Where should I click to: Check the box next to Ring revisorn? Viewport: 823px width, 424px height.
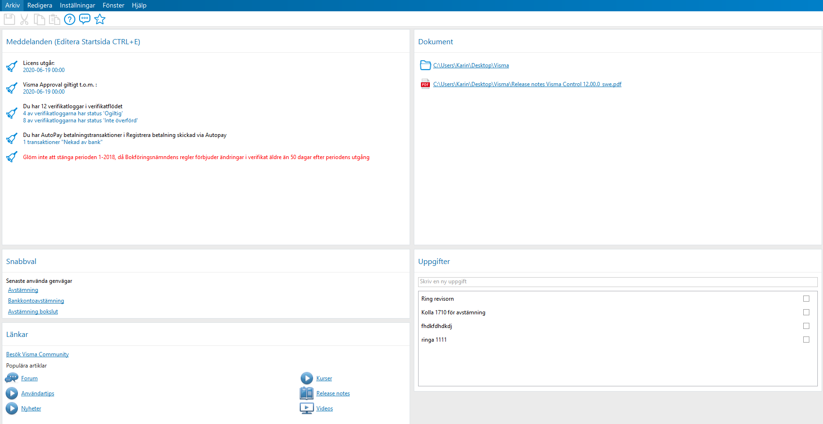(x=807, y=298)
